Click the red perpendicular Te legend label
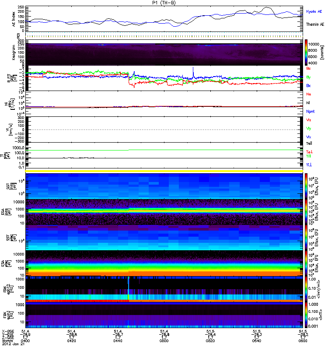Image resolution: width=328 pixels, height=350 pixels. [x=309, y=152]
